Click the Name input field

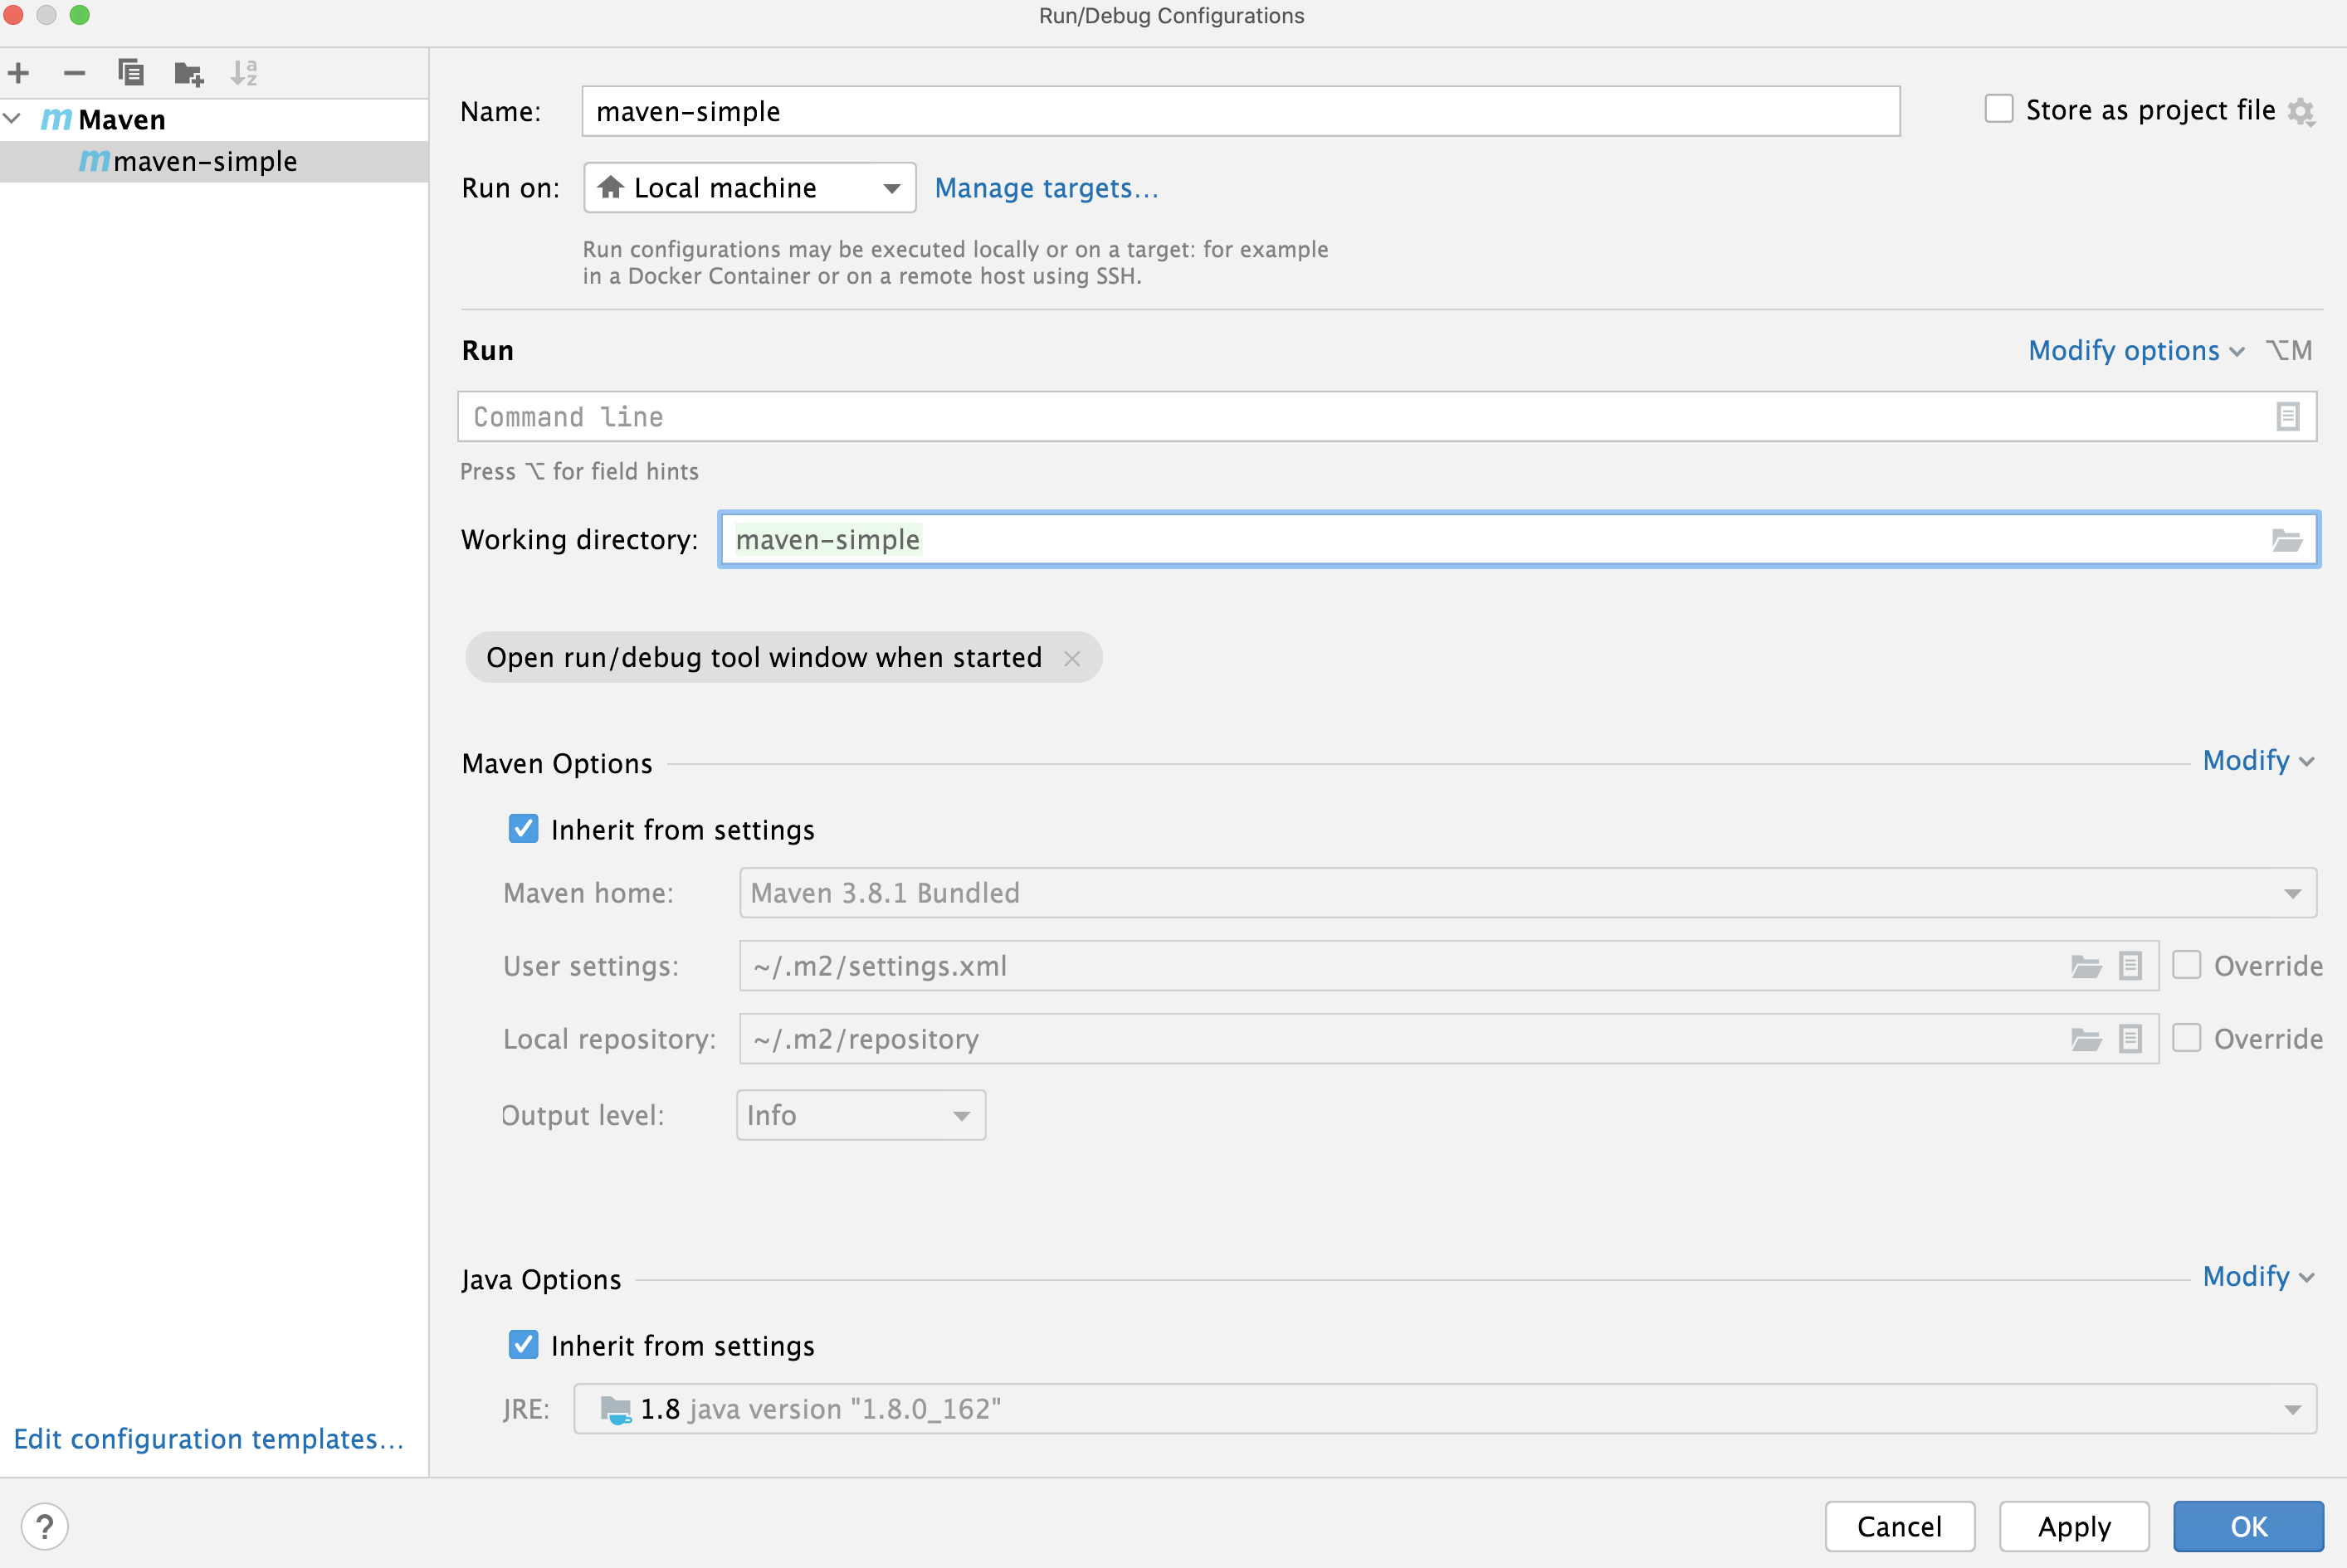click(x=1242, y=109)
